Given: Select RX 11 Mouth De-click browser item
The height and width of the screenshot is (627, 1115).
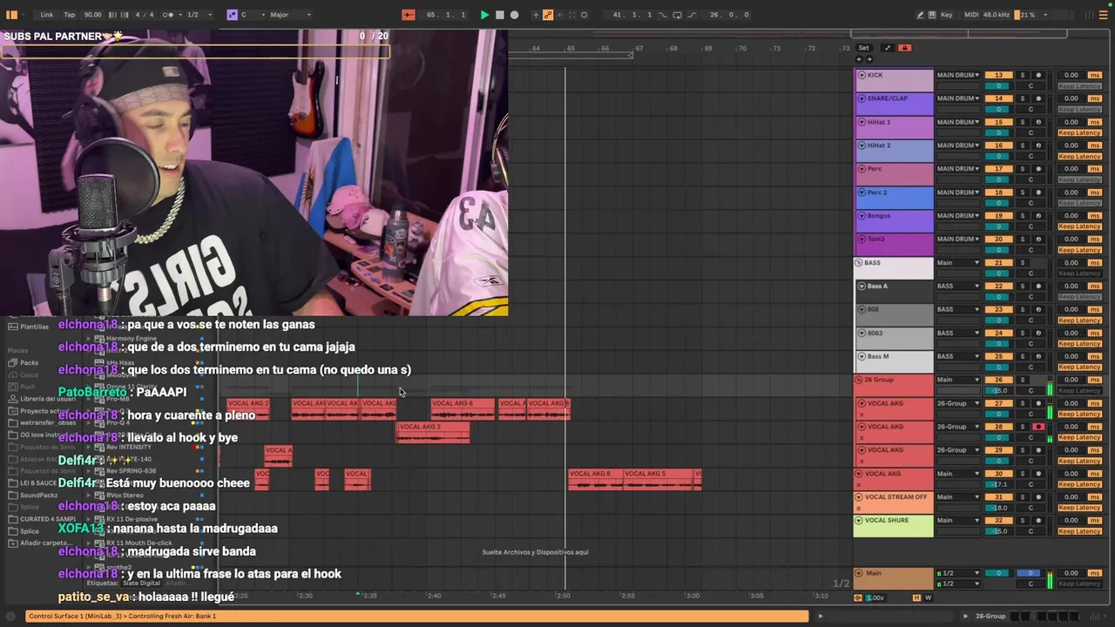Looking at the screenshot, I should point(139,543).
